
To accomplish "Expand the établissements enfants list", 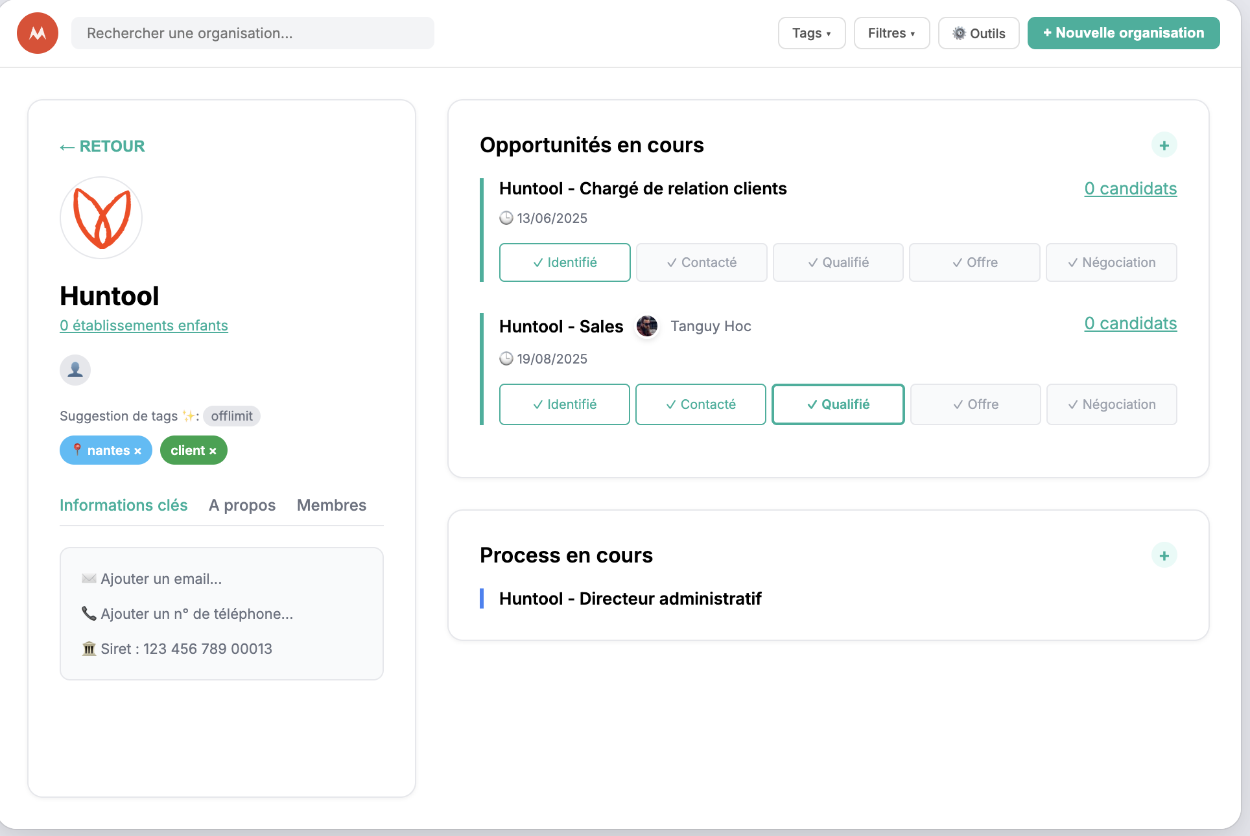I will coord(143,325).
